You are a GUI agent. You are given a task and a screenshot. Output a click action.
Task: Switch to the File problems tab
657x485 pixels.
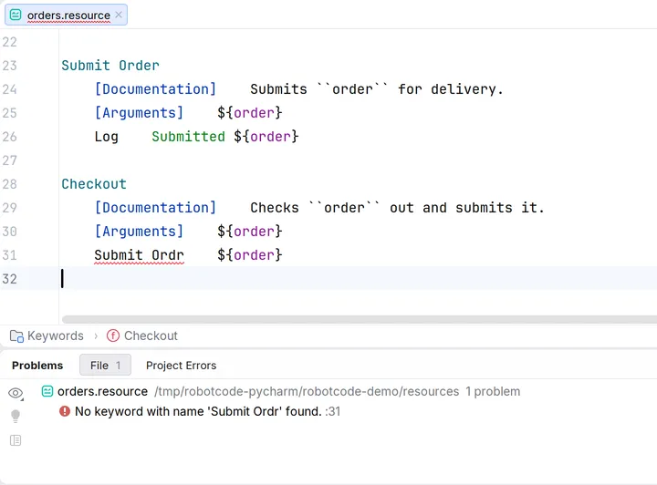(x=105, y=366)
